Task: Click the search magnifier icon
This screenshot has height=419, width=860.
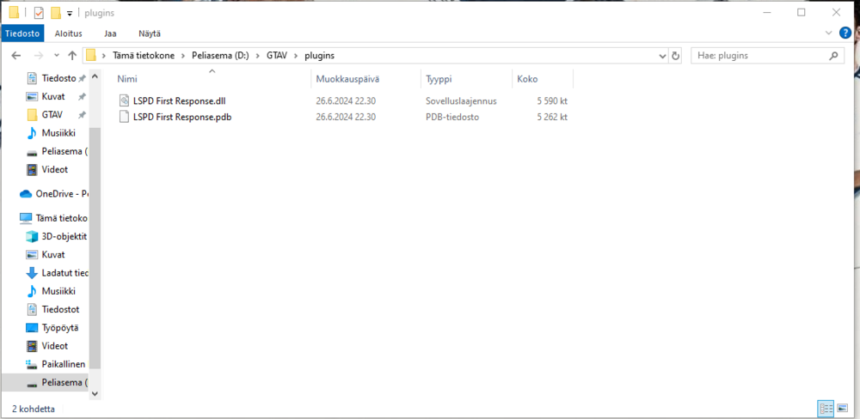Action: (x=833, y=55)
